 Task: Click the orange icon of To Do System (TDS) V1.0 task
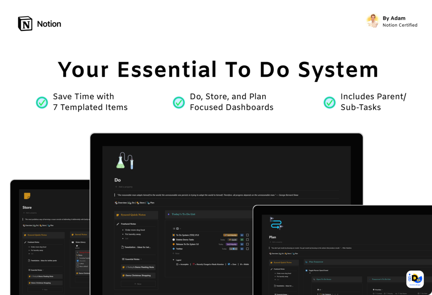tap(174, 235)
